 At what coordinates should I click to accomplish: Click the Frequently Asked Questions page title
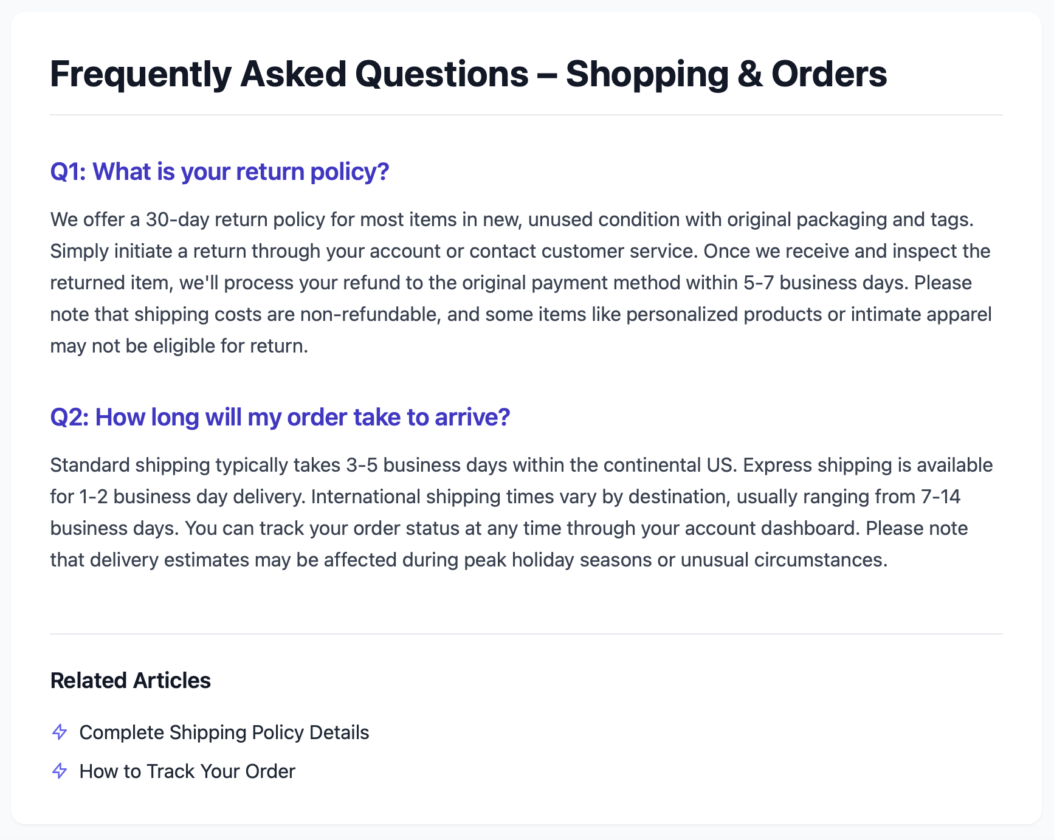(x=468, y=74)
